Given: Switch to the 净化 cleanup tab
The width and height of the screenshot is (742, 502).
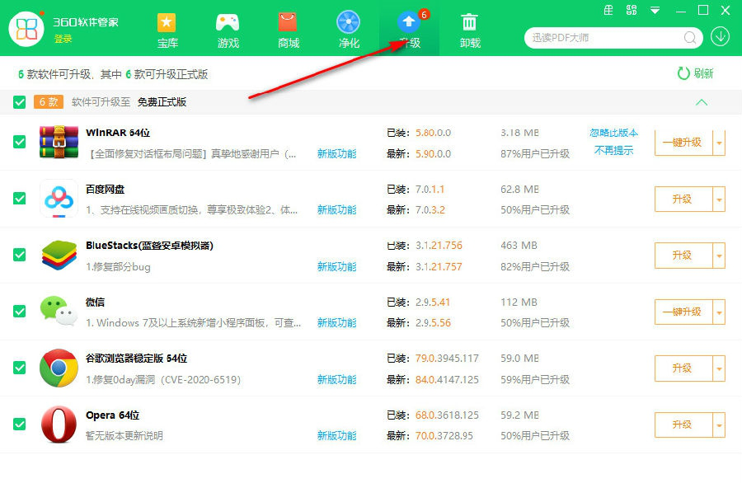Looking at the screenshot, I should pyautogui.click(x=349, y=30).
